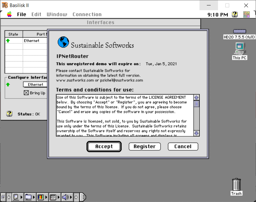Image resolution: width=256 pixels, height=202 pixels.
Task: Click the license text scroll up arrow
Action: click(x=196, y=98)
